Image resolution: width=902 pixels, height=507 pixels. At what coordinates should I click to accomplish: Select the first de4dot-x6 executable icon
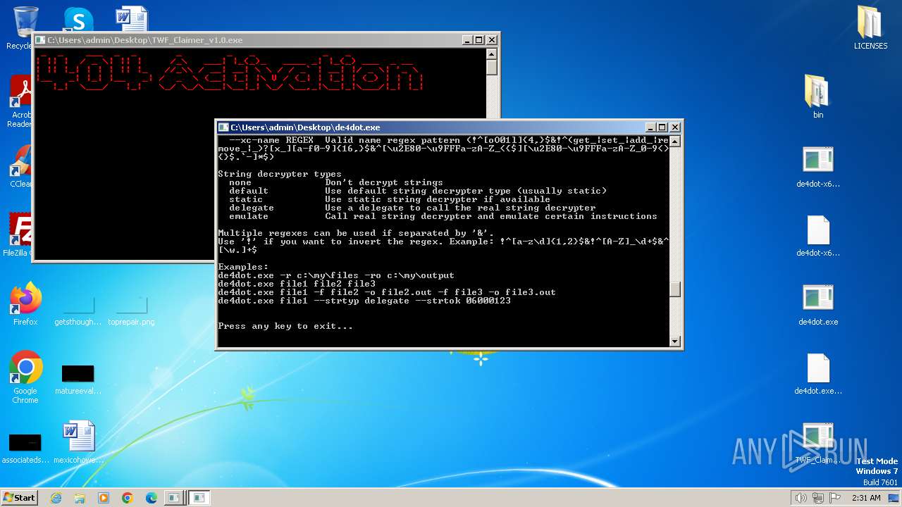click(x=818, y=166)
